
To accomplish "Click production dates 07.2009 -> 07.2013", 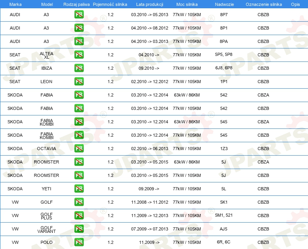I will click(150, 229).
